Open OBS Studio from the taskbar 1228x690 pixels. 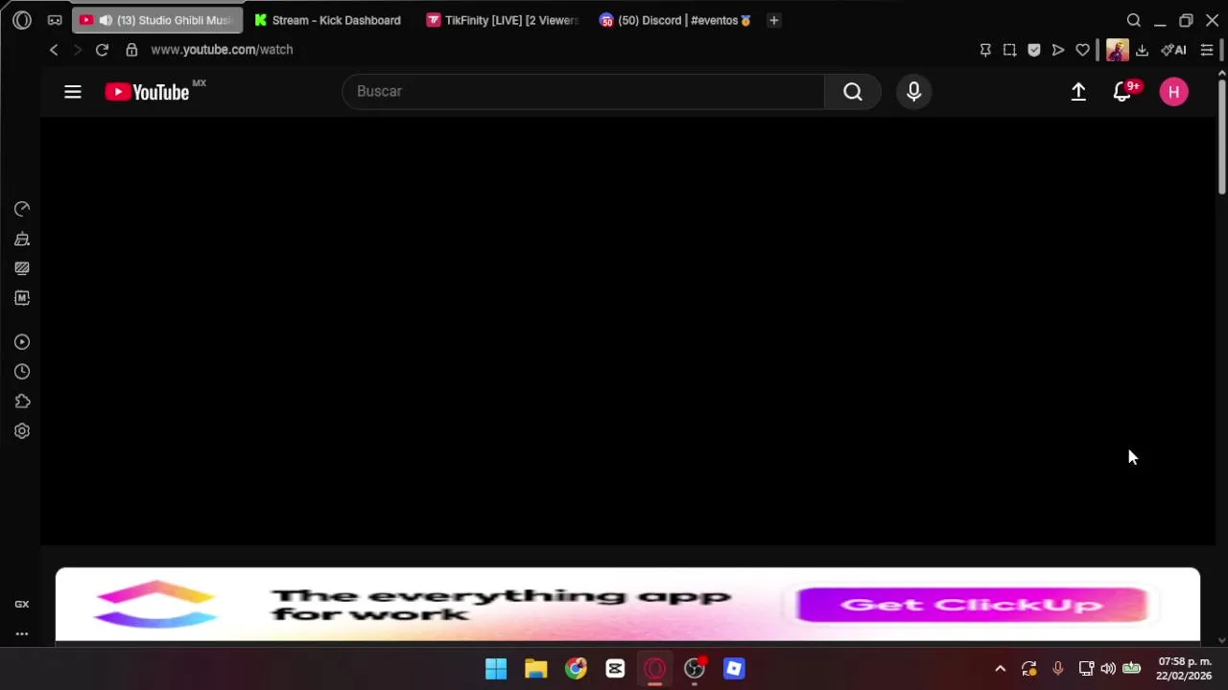pyautogui.click(x=695, y=669)
